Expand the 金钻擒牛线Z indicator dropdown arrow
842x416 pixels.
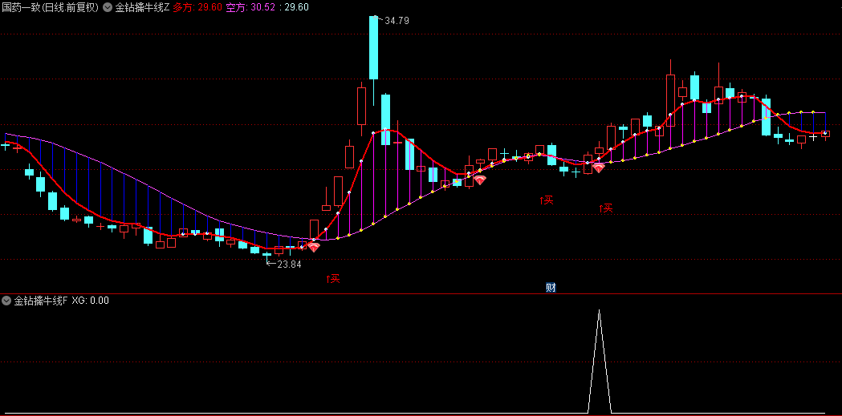pos(108,8)
